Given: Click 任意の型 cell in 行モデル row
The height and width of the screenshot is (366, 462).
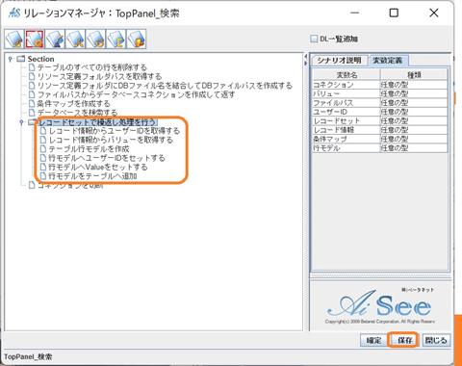Looking at the screenshot, I should coord(414,148).
